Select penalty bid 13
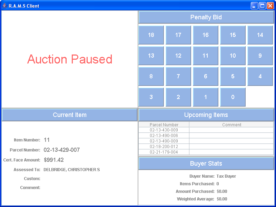The width and height of the screenshot is (276, 207). click(151, 56)
